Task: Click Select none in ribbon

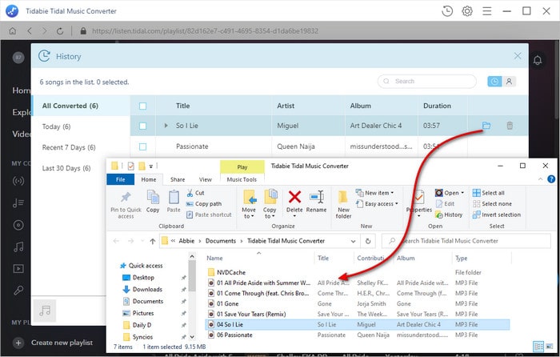Action: point(492,203)
